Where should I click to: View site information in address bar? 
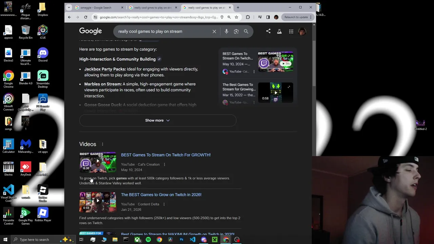click(96, 17)
